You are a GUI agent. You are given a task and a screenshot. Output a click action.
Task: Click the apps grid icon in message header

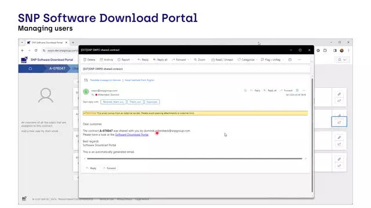(297, 90)
